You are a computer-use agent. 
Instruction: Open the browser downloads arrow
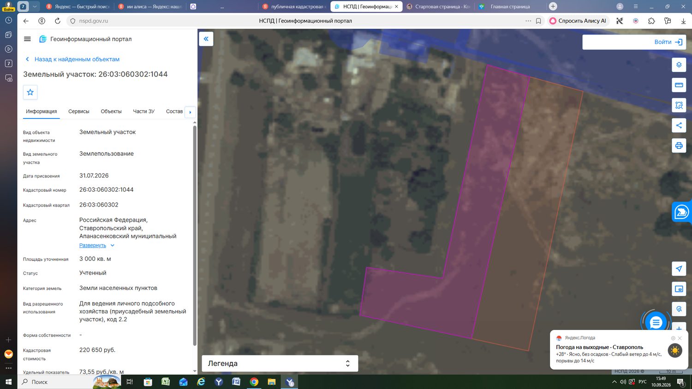pyautogui.click(x=683, y=21)
